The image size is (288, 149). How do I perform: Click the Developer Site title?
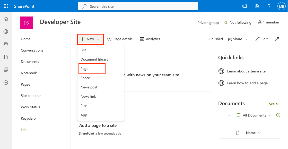tap(60, 22)
